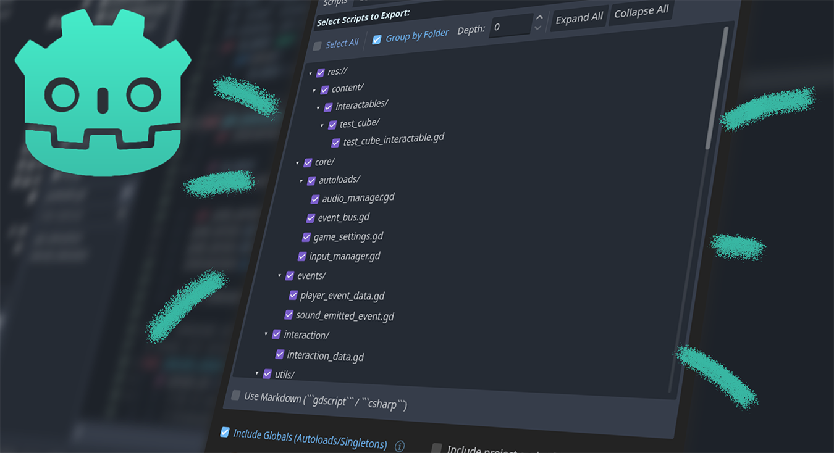Image resolution: width=834 pixels, height=453 pixels.
Task: Uncheck audio_manager.gd in autoloads
Action: (315, 199)
